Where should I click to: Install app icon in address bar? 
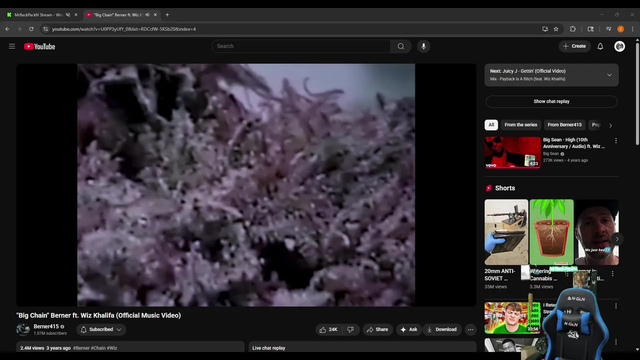(x=545, y=29)
